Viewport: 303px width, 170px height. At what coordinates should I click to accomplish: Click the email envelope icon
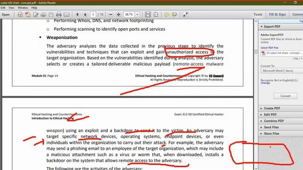66,15
